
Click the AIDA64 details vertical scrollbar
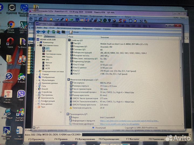point(180,81)
